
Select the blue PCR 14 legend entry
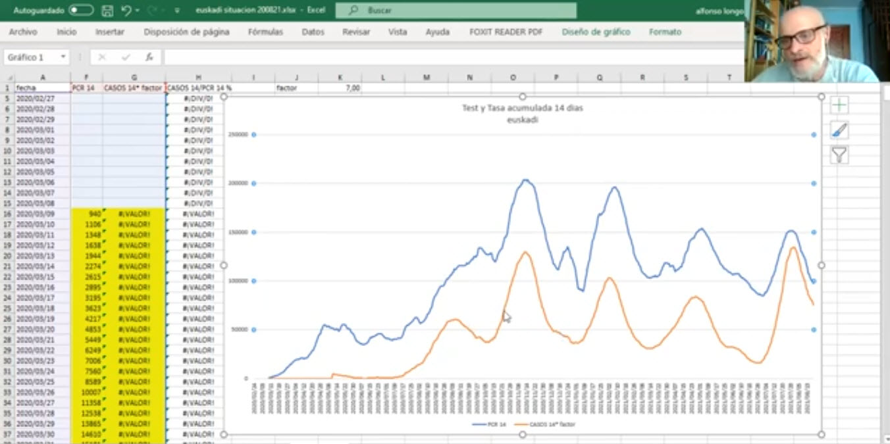pos(490,424)
